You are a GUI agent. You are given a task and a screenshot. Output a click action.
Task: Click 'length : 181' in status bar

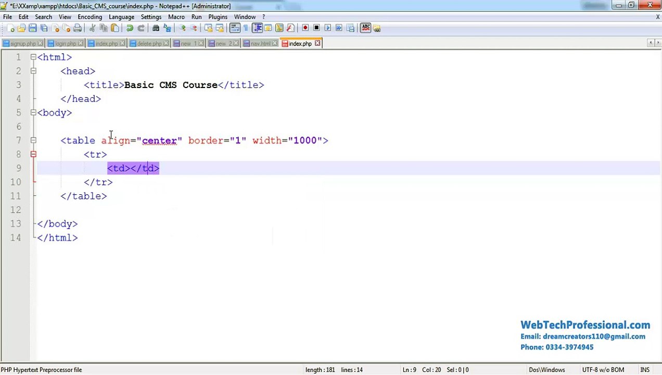[x=320, y=370]
